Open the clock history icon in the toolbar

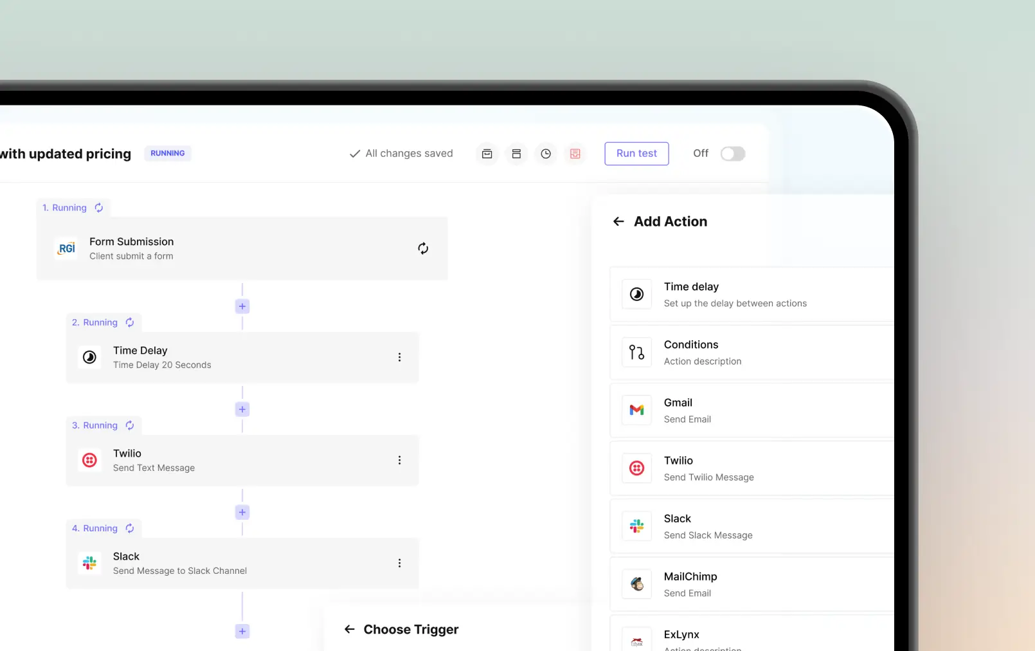click(546, 154)
